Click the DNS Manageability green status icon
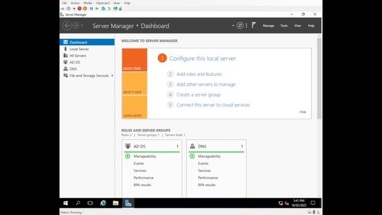The width and height of the screenshot is (382, 215). pos(192,156)
